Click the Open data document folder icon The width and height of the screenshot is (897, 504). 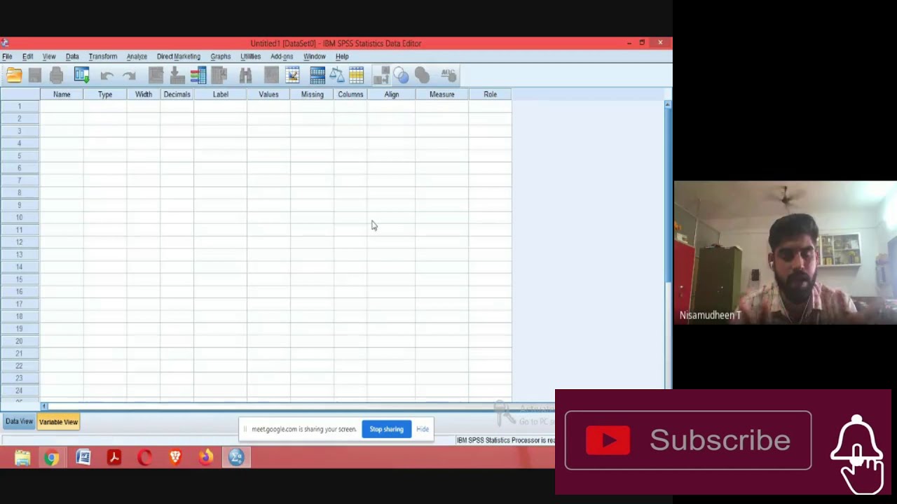(14, 75)
